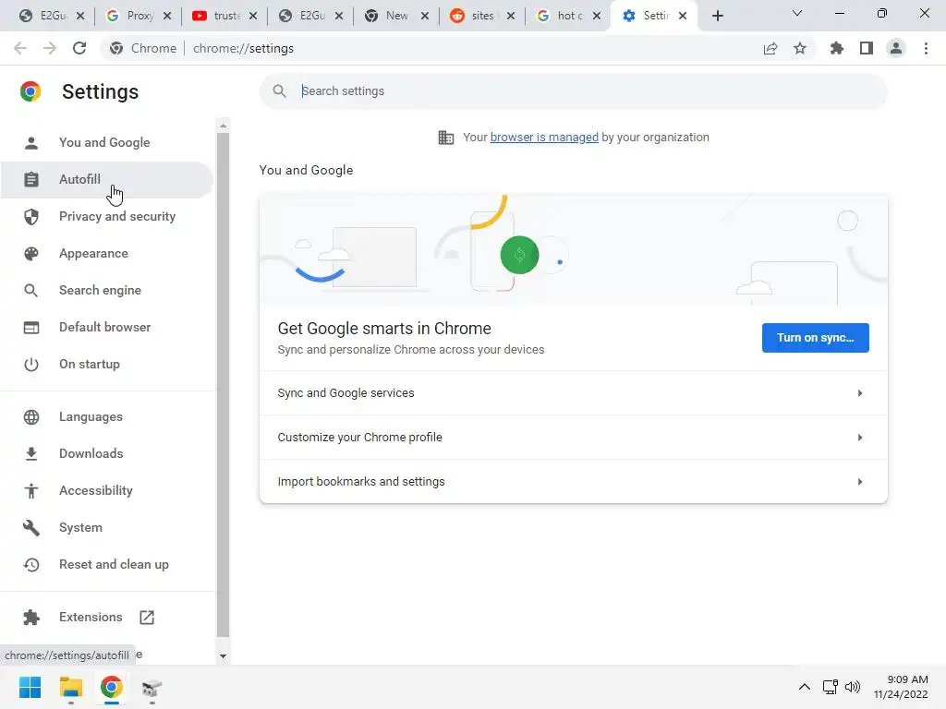
Task: Click the On startup power icon
Action: click(31, 364)
